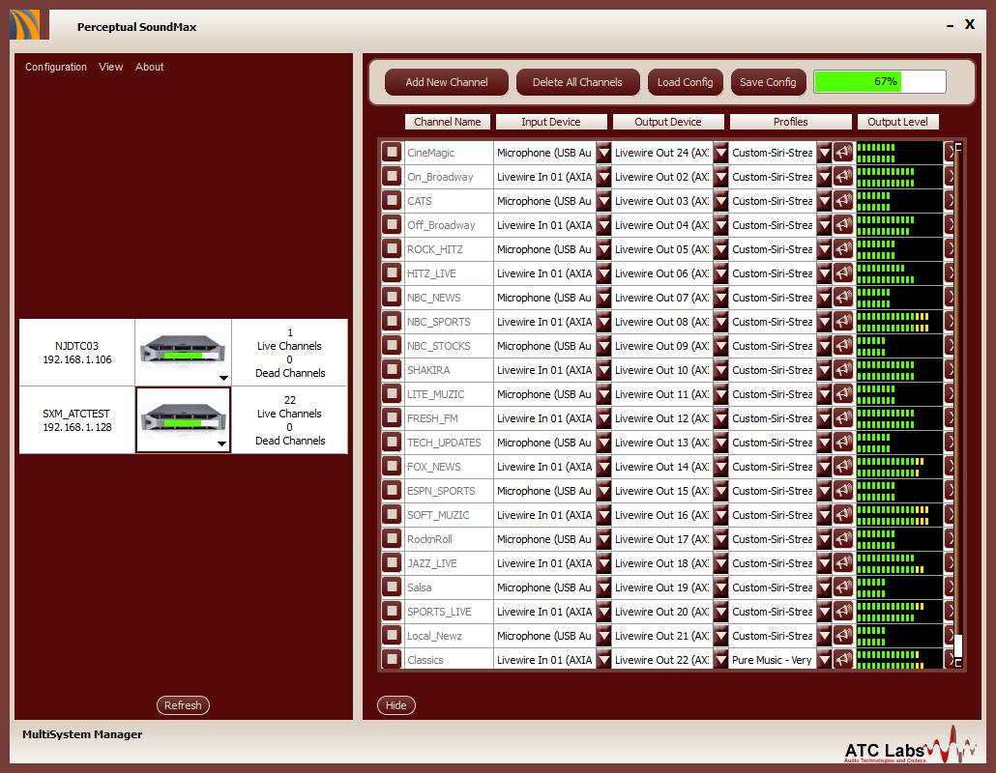Screen dimensions: 996x773
Task: Toggle the checkbox for CATS channel
Action: tap(392, 201)
